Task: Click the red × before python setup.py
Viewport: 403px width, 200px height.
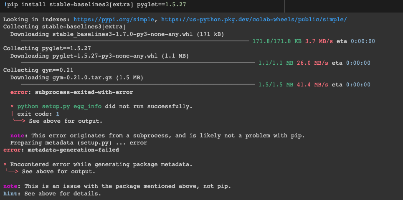Action: pyautogui.click(x=12, y=106)
